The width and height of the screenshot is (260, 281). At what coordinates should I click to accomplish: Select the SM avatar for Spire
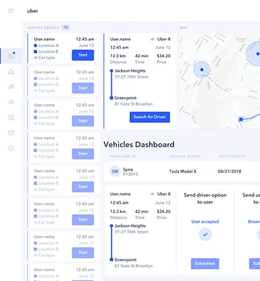pyautogui.click(x=115, y=171)
